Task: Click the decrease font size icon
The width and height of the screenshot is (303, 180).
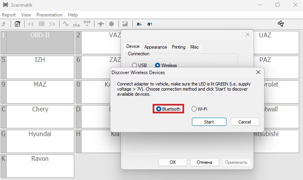Action: [139, 24]
